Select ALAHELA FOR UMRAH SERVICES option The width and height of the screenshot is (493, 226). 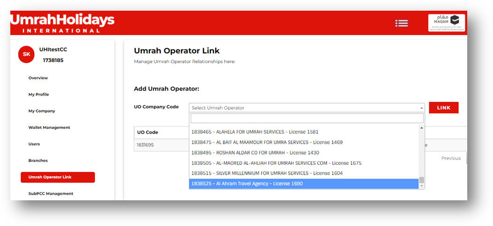[x=304, y=132]
